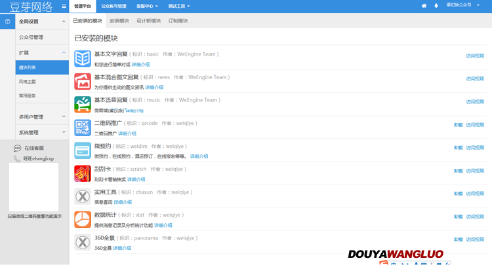The width and height of the screenshot is (492, 265).
Task: Click 卸载 for the scratch module
Action: coord(459,171)
